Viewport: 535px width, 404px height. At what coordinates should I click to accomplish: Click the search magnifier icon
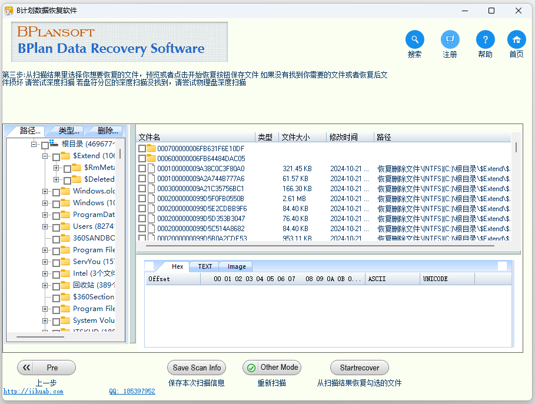tap(415, 39)
